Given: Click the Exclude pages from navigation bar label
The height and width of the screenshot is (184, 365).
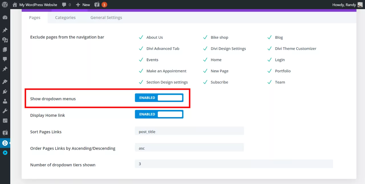Looking at the screenshot, I should [67, 37].
